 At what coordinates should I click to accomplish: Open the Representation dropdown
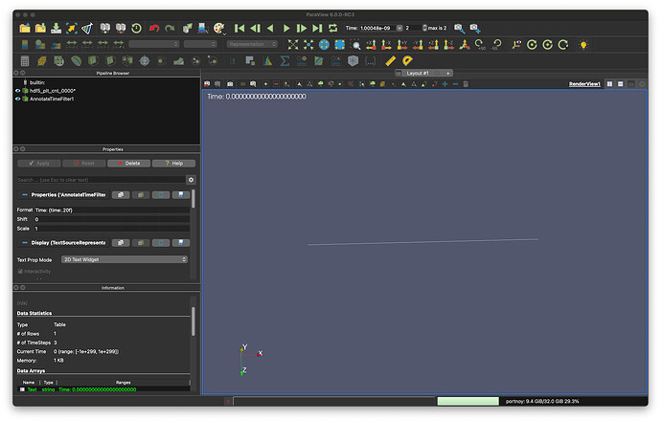(252, 44)
